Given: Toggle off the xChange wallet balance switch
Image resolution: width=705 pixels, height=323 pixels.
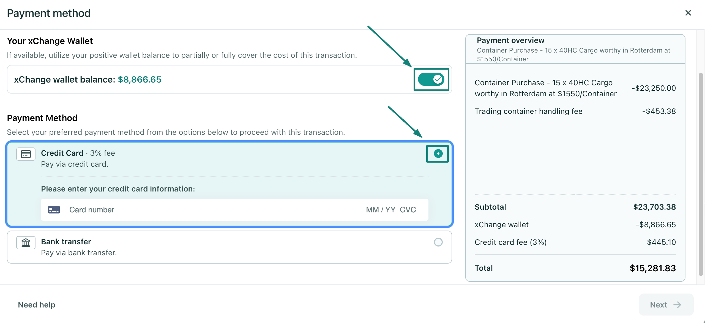Looking at the screenshot, I should 431,80.
